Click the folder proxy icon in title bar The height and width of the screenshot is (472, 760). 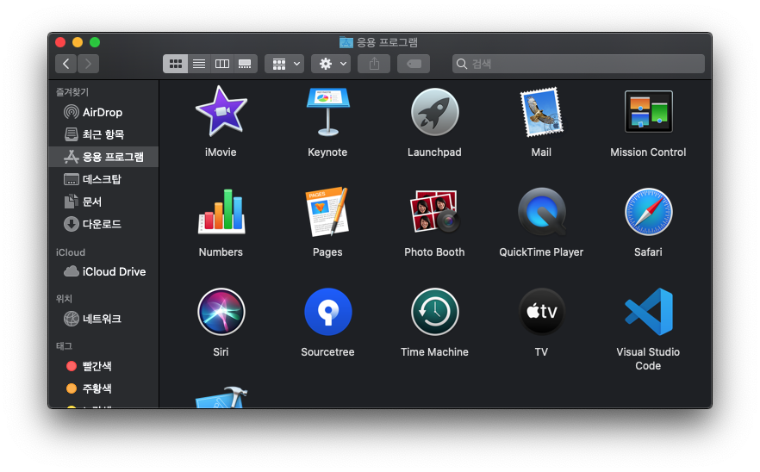coord(346,42)
